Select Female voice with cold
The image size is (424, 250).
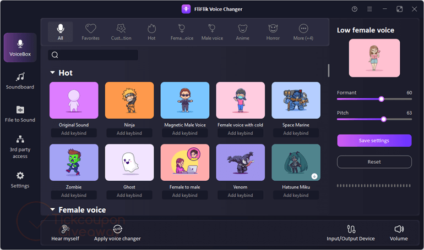[x=241, y=101]
